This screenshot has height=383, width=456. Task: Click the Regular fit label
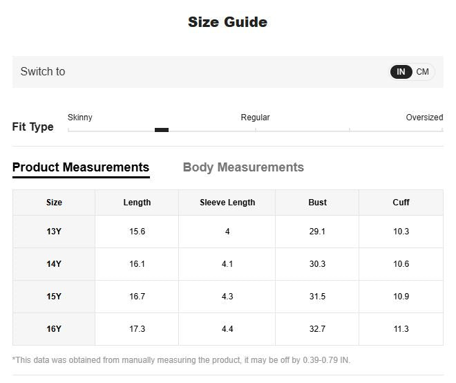click(x=256, y=118)
